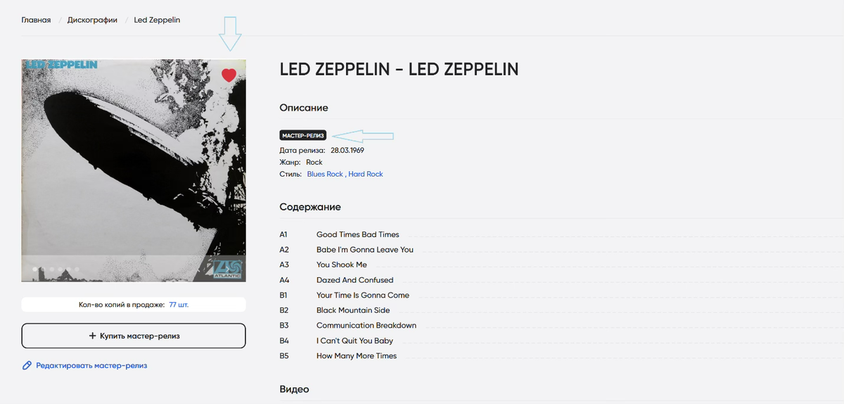Screen dimensions: 844x404
Task: Toggle the red heart favorite icon
Action: [229, 75]
